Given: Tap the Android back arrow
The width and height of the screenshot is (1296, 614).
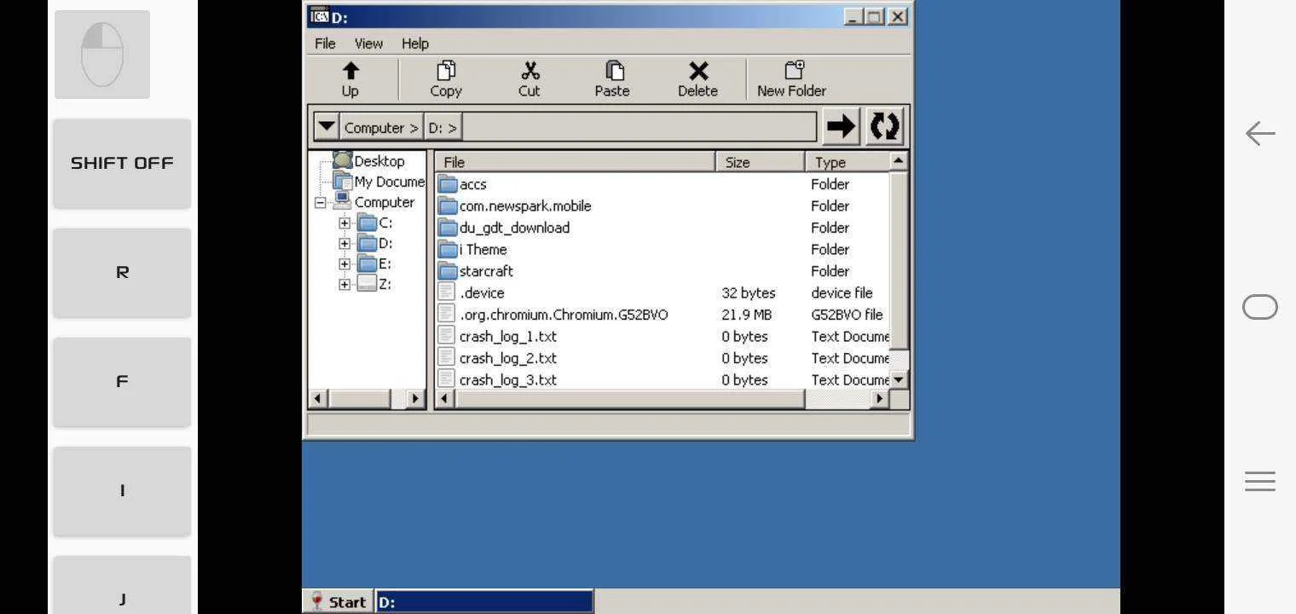Looking at the screenshot, I should [1260, 133].
